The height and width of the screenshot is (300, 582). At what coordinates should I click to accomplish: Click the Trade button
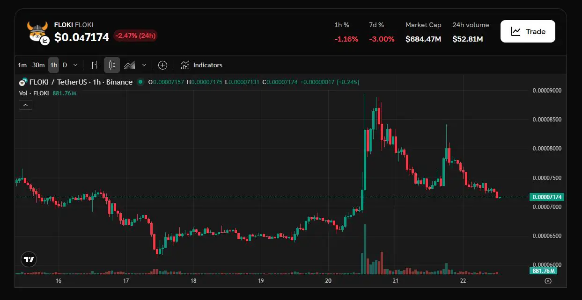pos(528,31)
